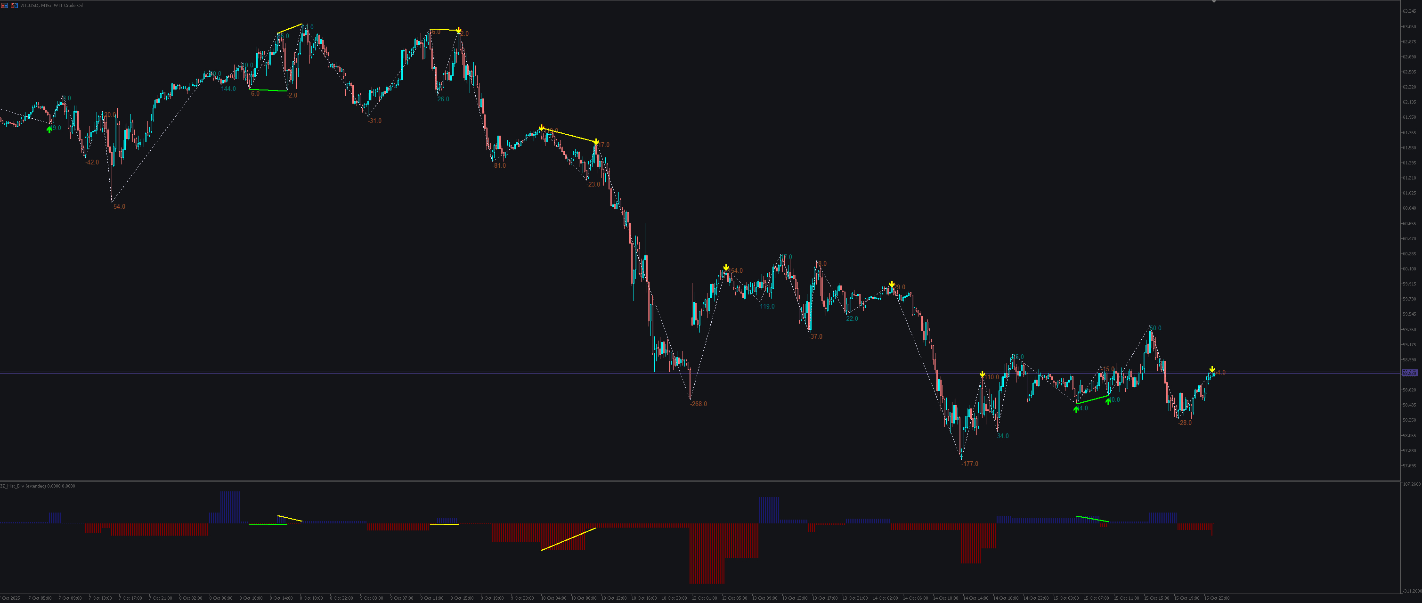Select yellow sell arrow beside the 110.0 label
Image resolution: width=1422 pixels, height=603 pixels.
coord(983,374)
